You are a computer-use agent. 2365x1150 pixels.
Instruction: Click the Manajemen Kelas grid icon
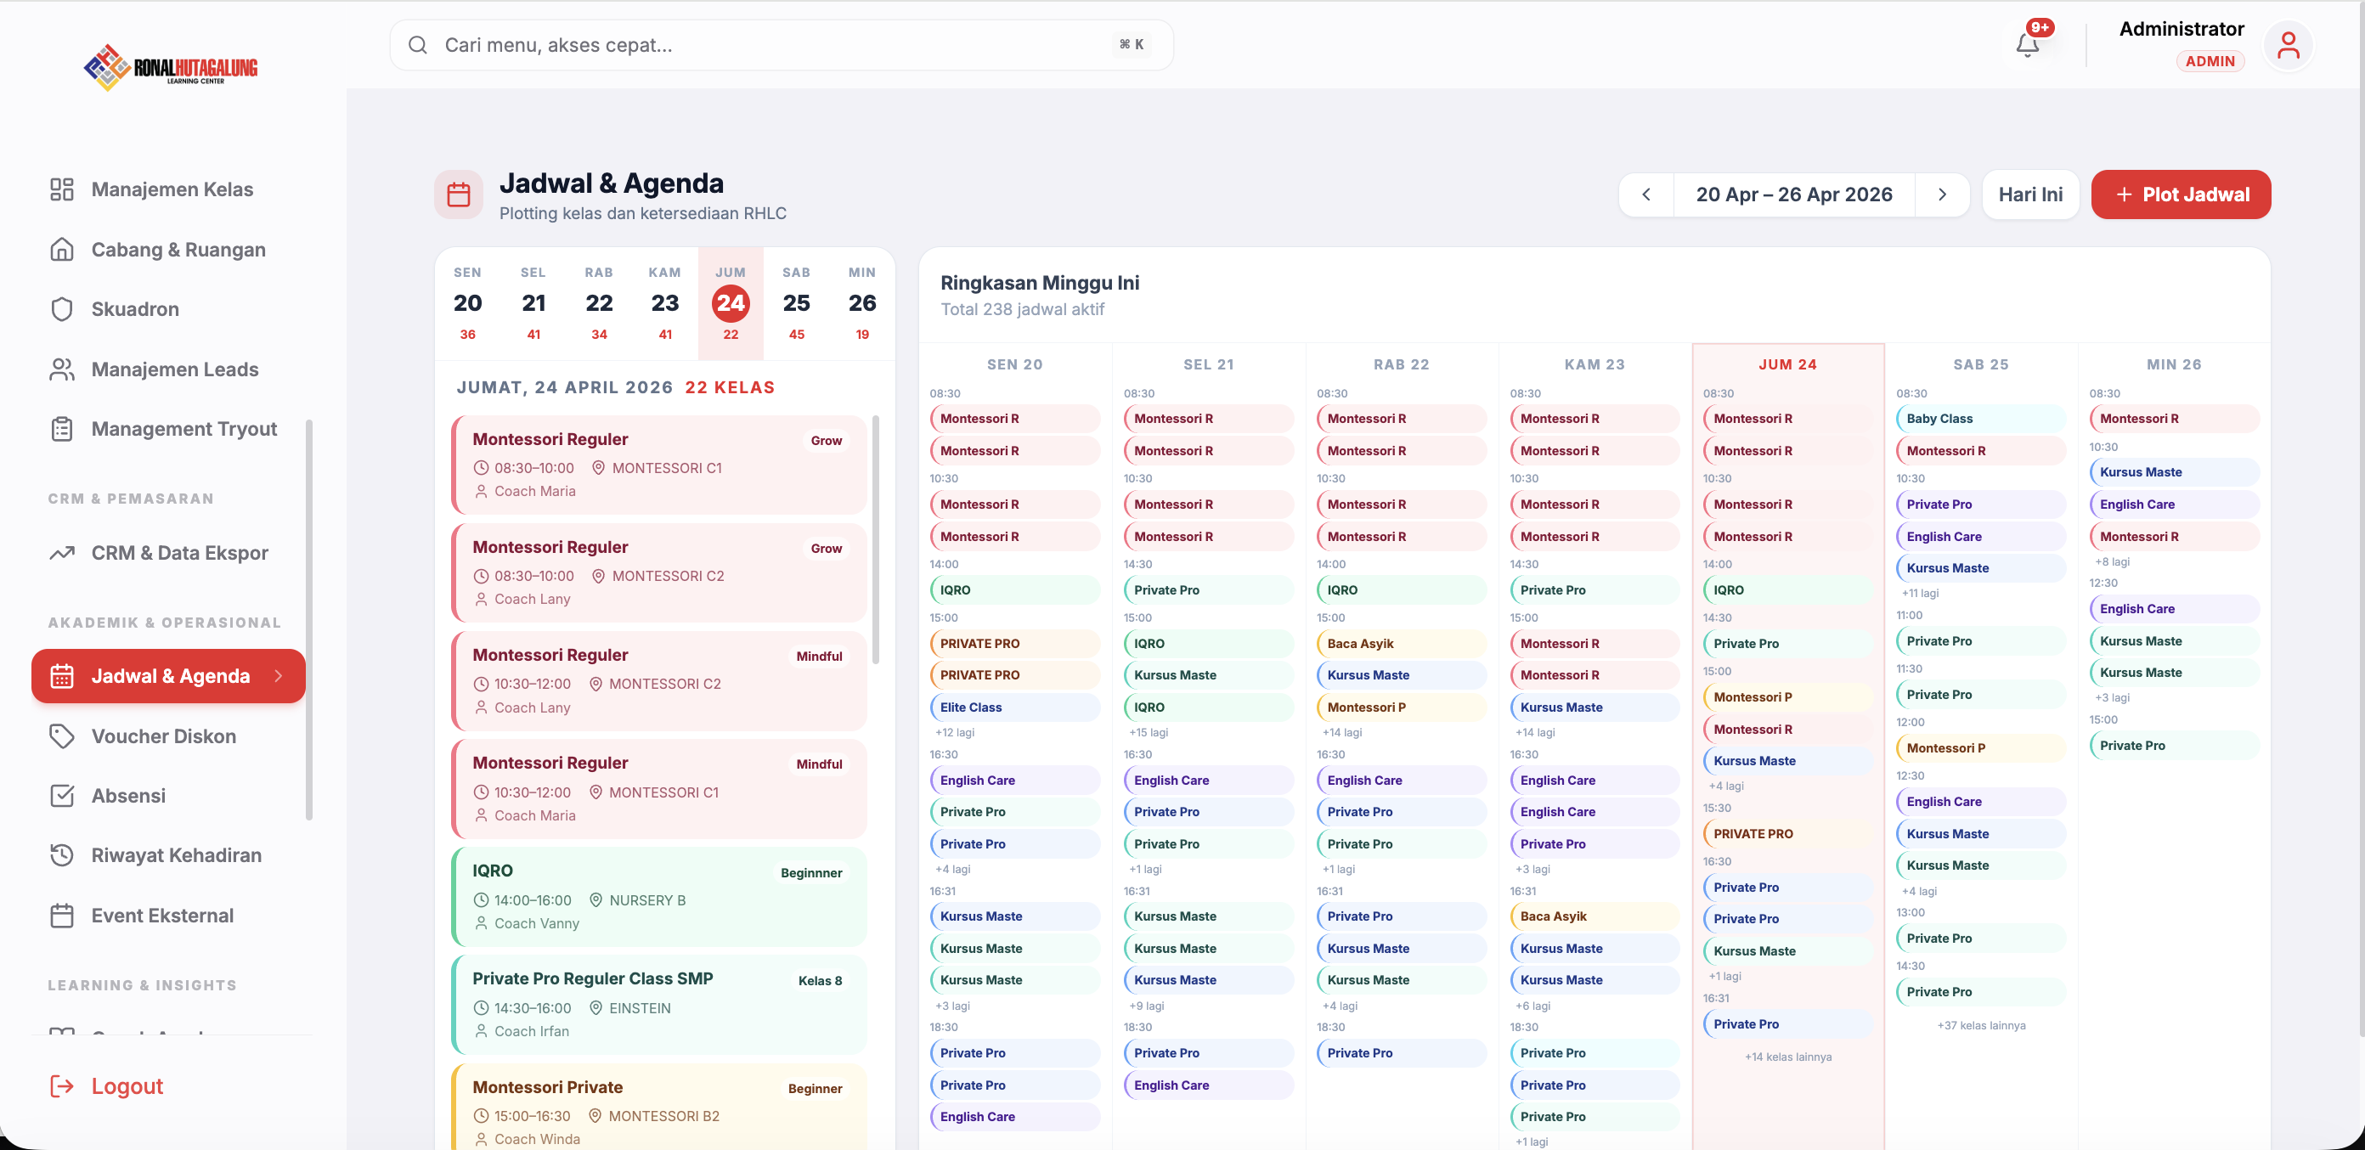(x=61, y=189)
